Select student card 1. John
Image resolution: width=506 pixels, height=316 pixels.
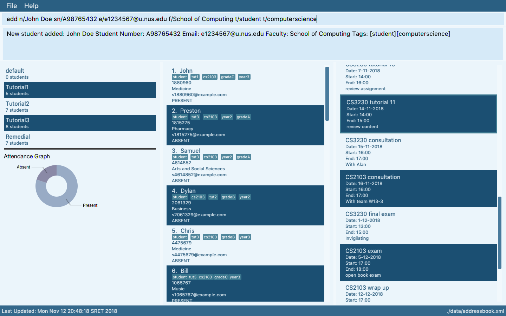click(x=245, y=85)
